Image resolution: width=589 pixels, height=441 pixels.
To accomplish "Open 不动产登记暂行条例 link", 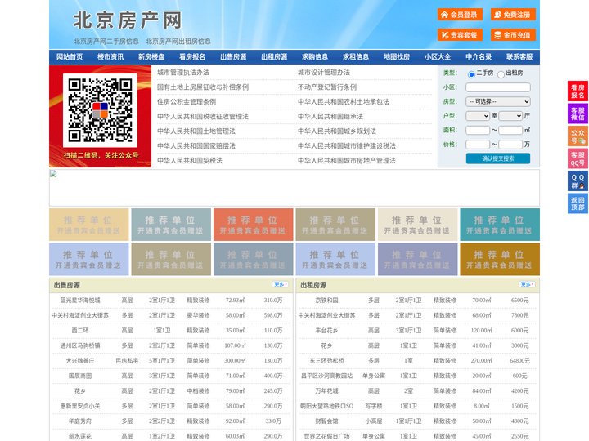I will point(327,87).
